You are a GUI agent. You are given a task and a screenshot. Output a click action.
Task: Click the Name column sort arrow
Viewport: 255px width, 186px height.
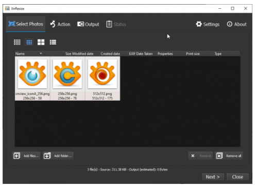point(41,53)
